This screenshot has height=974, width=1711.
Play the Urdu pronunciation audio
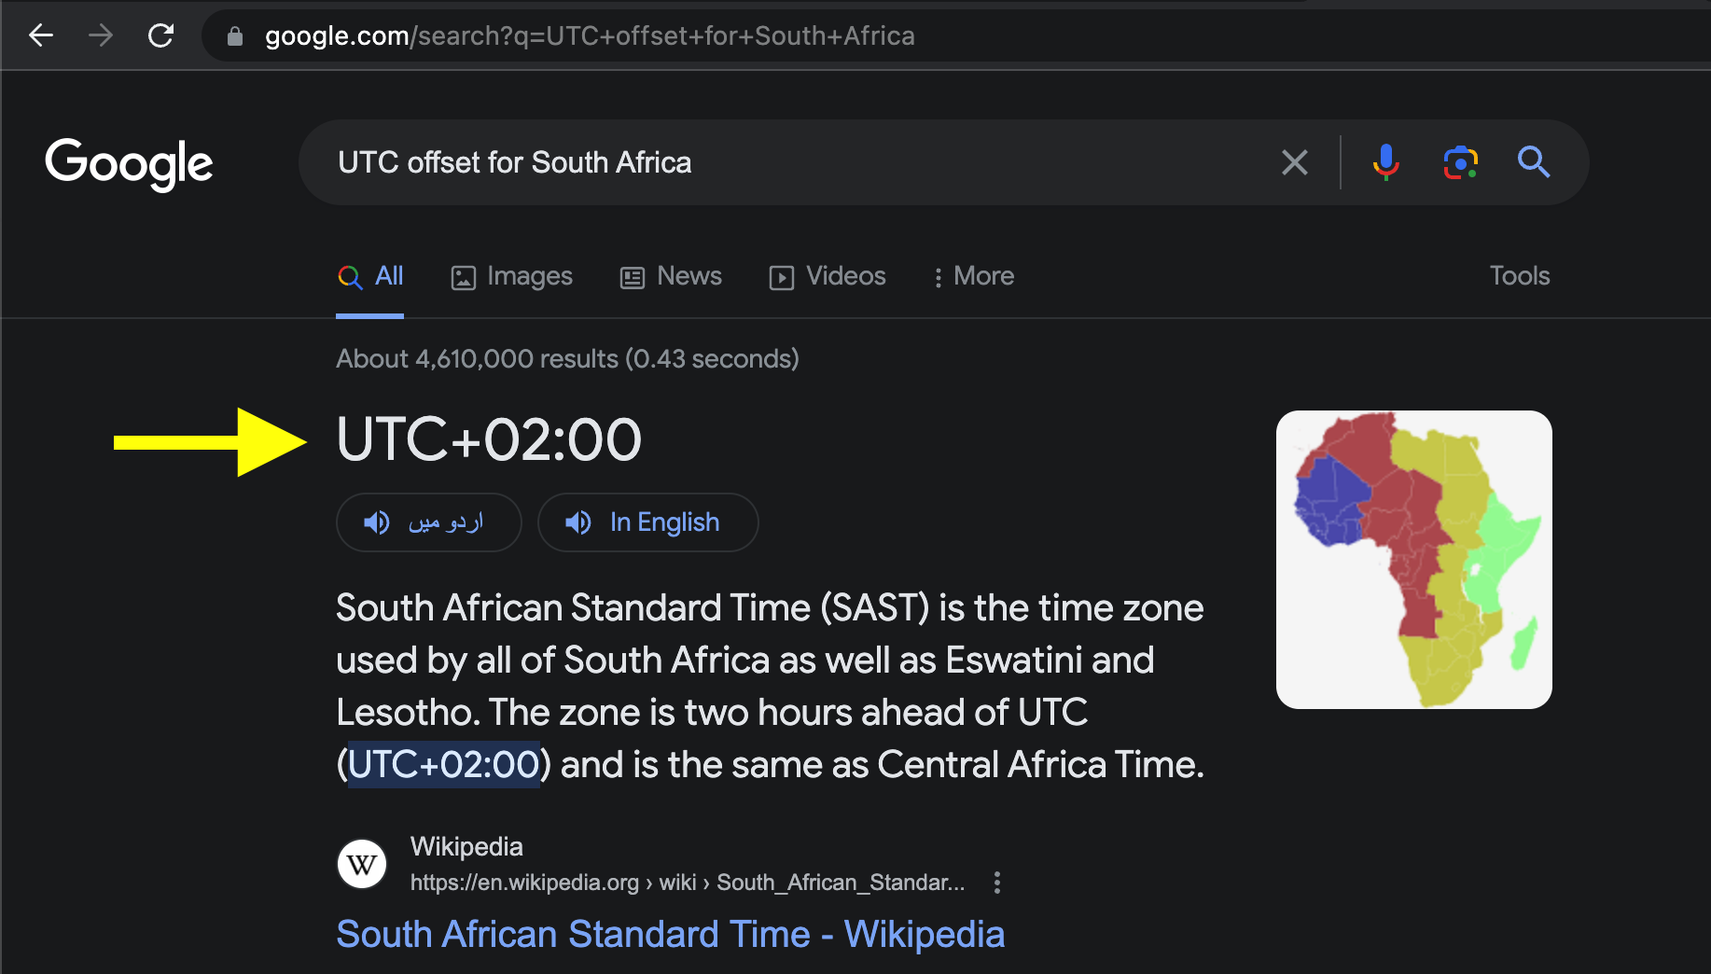click(428, 522)
